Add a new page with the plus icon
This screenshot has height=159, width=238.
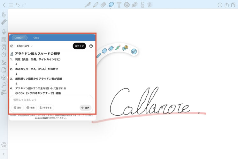(220, 5)
